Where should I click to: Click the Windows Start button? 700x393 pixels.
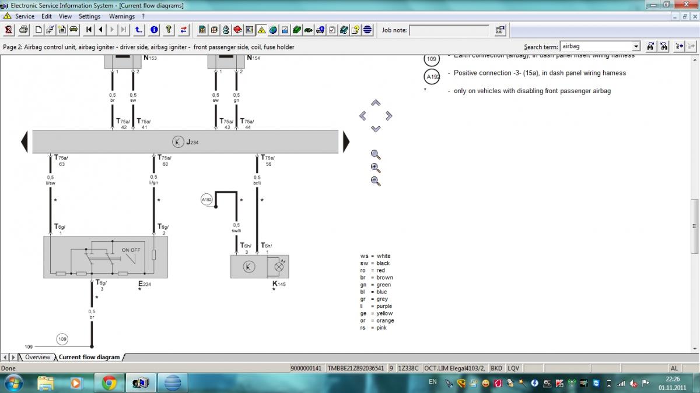pos(13,383)
